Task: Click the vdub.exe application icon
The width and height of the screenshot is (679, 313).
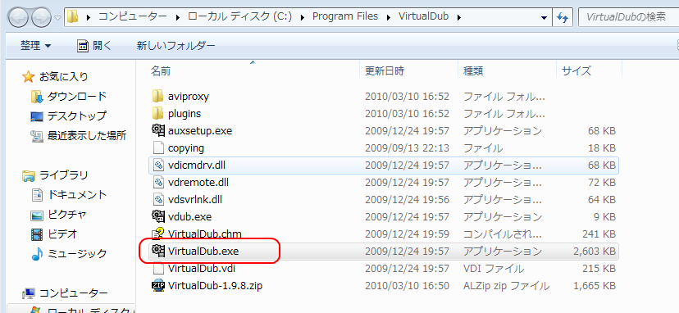Action: [x=158, y=216]
